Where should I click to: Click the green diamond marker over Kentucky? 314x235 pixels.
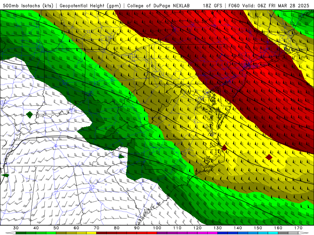click(29, 115)
